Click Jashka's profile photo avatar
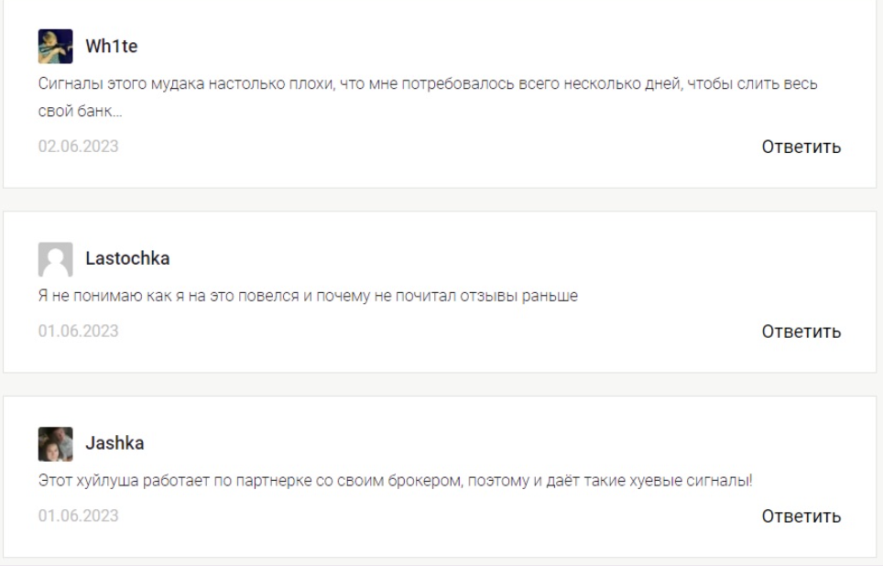 pos(55,443)
